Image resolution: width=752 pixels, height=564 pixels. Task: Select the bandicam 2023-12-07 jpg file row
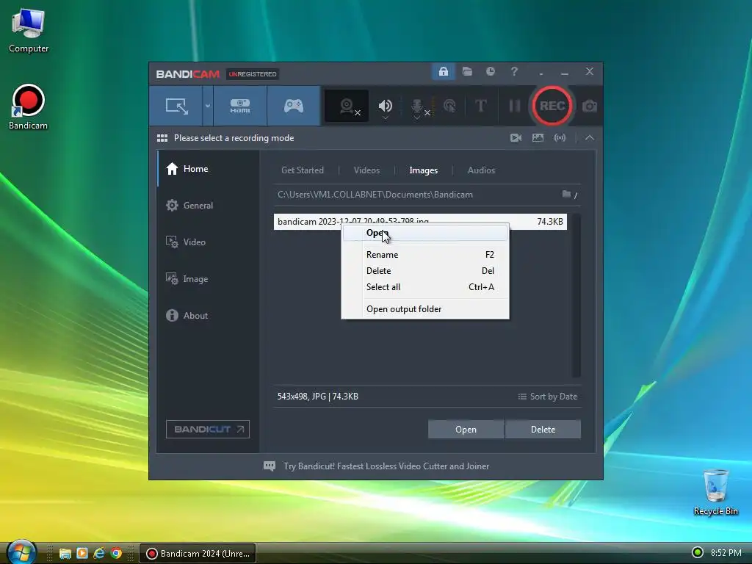coord(420,222)
